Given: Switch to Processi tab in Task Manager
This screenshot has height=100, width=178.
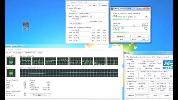Looking at the screenshot, I should [15, 53].
